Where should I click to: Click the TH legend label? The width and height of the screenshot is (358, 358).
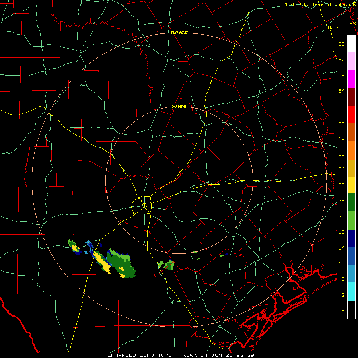click(342, 311)
